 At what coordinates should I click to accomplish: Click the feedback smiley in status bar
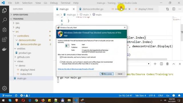174,95
